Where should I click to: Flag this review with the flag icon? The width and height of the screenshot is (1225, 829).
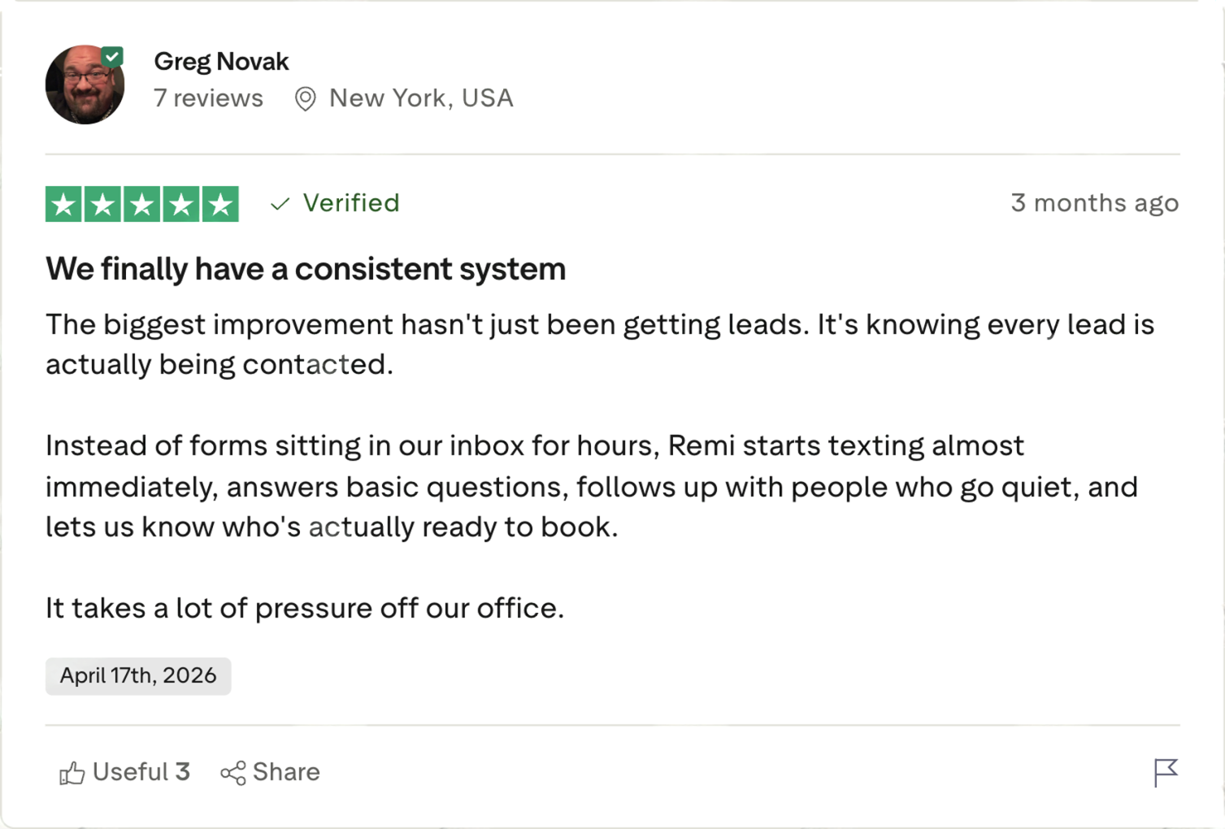(x=1166, y=773)
